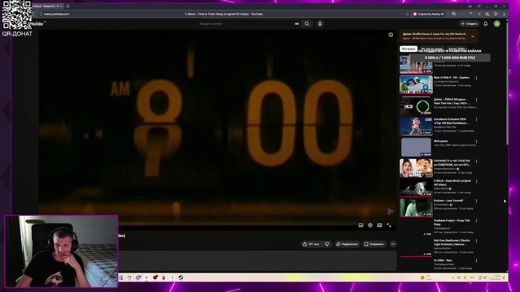Open the more actions ellipsis under video
520x292 pixels.
(393, 244)
